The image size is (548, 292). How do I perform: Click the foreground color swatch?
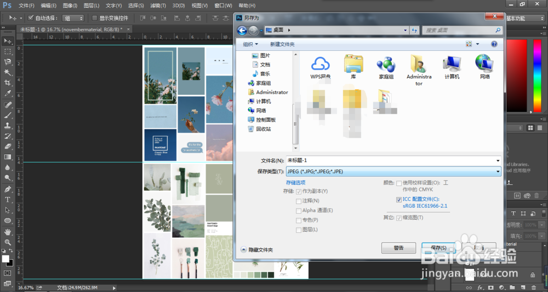tap(5, 259)
